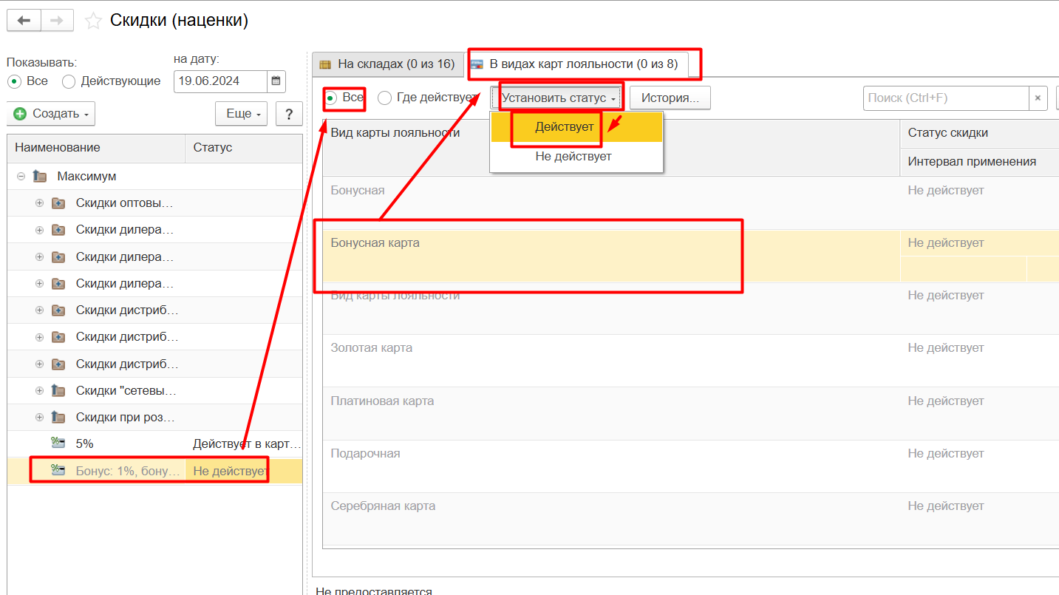Add page to favorites with star icon
This screenshot has height=595, width=1059.
tap(93, 21)
